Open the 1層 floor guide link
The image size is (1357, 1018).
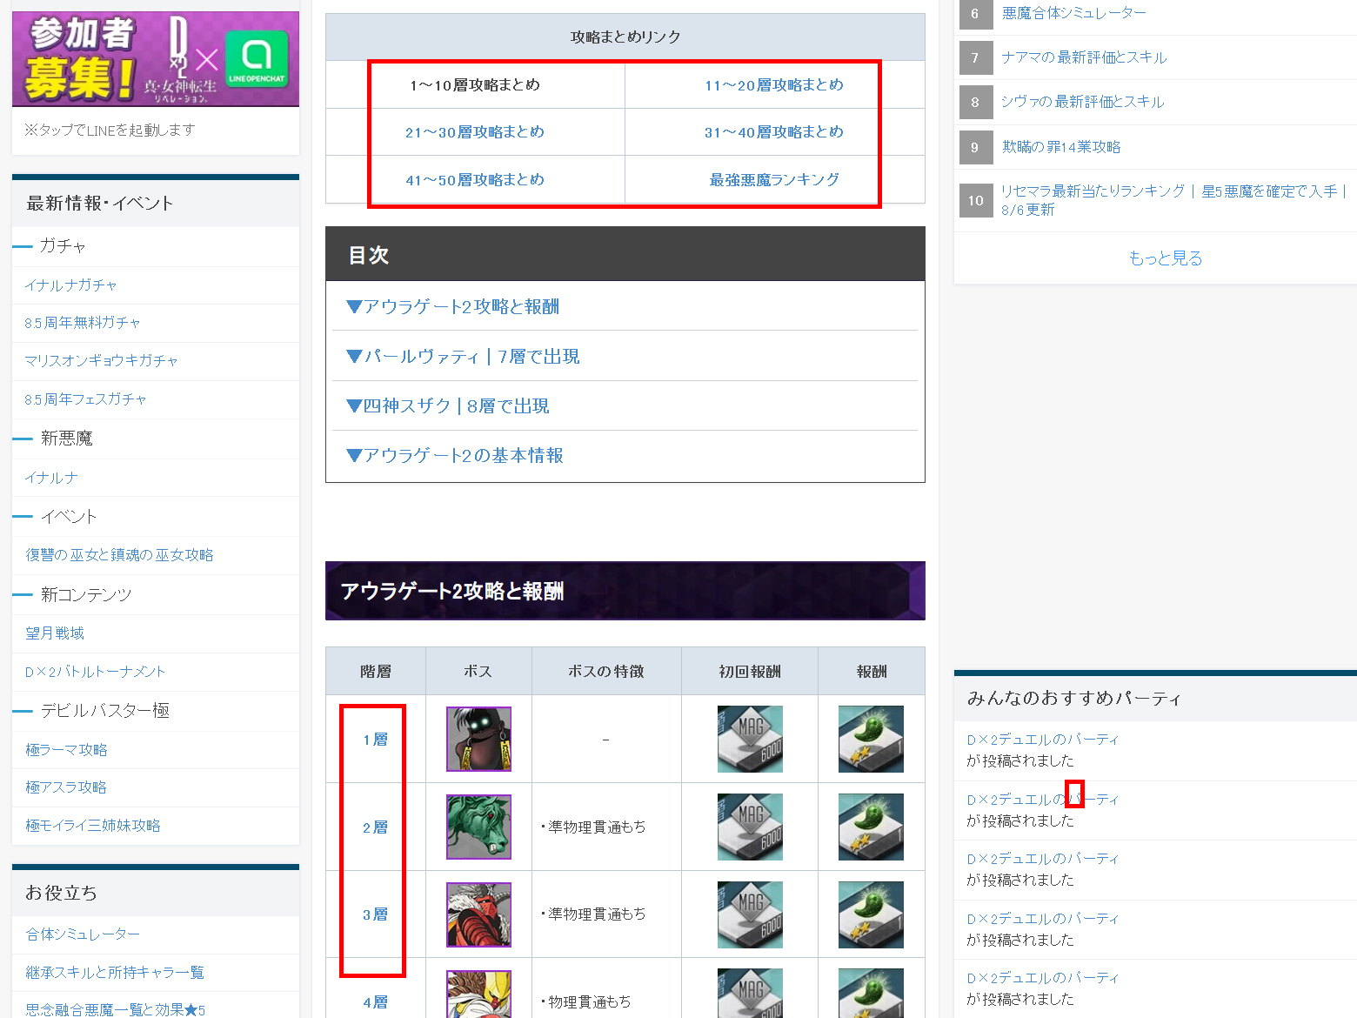tap(376, 740)
